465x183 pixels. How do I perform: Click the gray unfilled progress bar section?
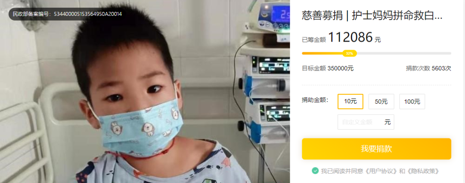tap(403, 54)
